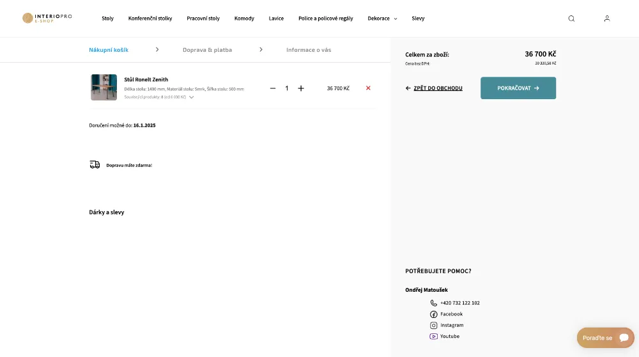Click the Stůl Ronelt Zenith thumbnail
The width and height of the screenshot is (639, 357).
click(x=104, y=87)
